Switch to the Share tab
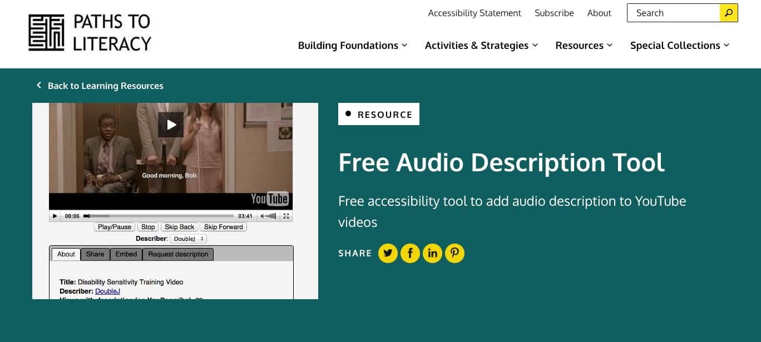This screenshot has width=761, height=342. tap(95, 254)
